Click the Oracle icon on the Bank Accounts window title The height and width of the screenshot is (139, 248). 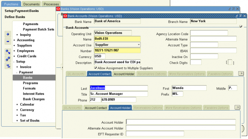[65, 16]
